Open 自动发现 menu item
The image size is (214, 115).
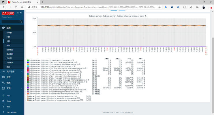tap(10, 62)
